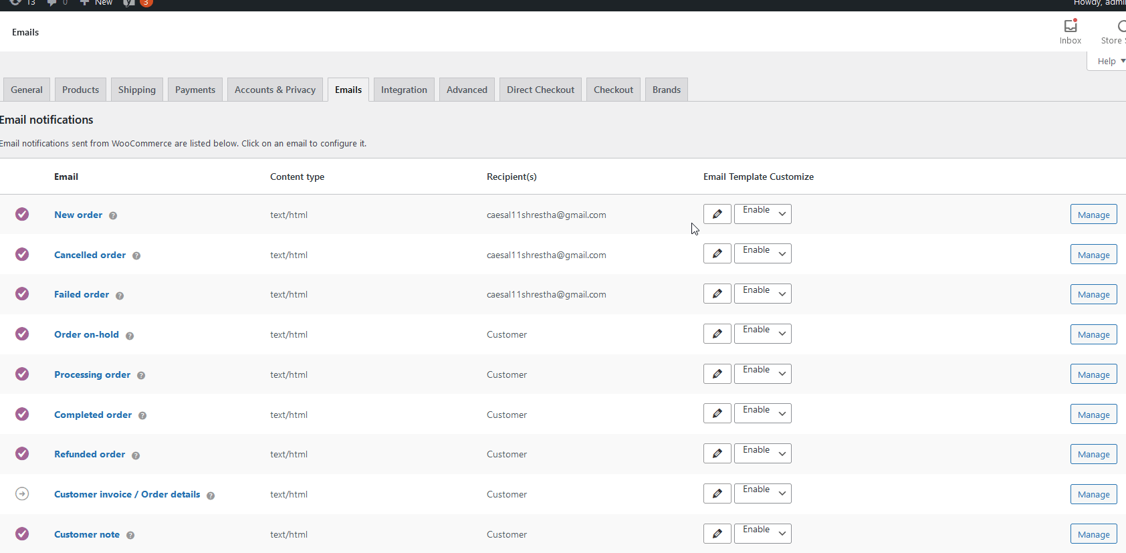This screenshot has width=1126, height=553.
Task: Toggle the enabled status of Cancelled order email
Action: tap(22, 254)
